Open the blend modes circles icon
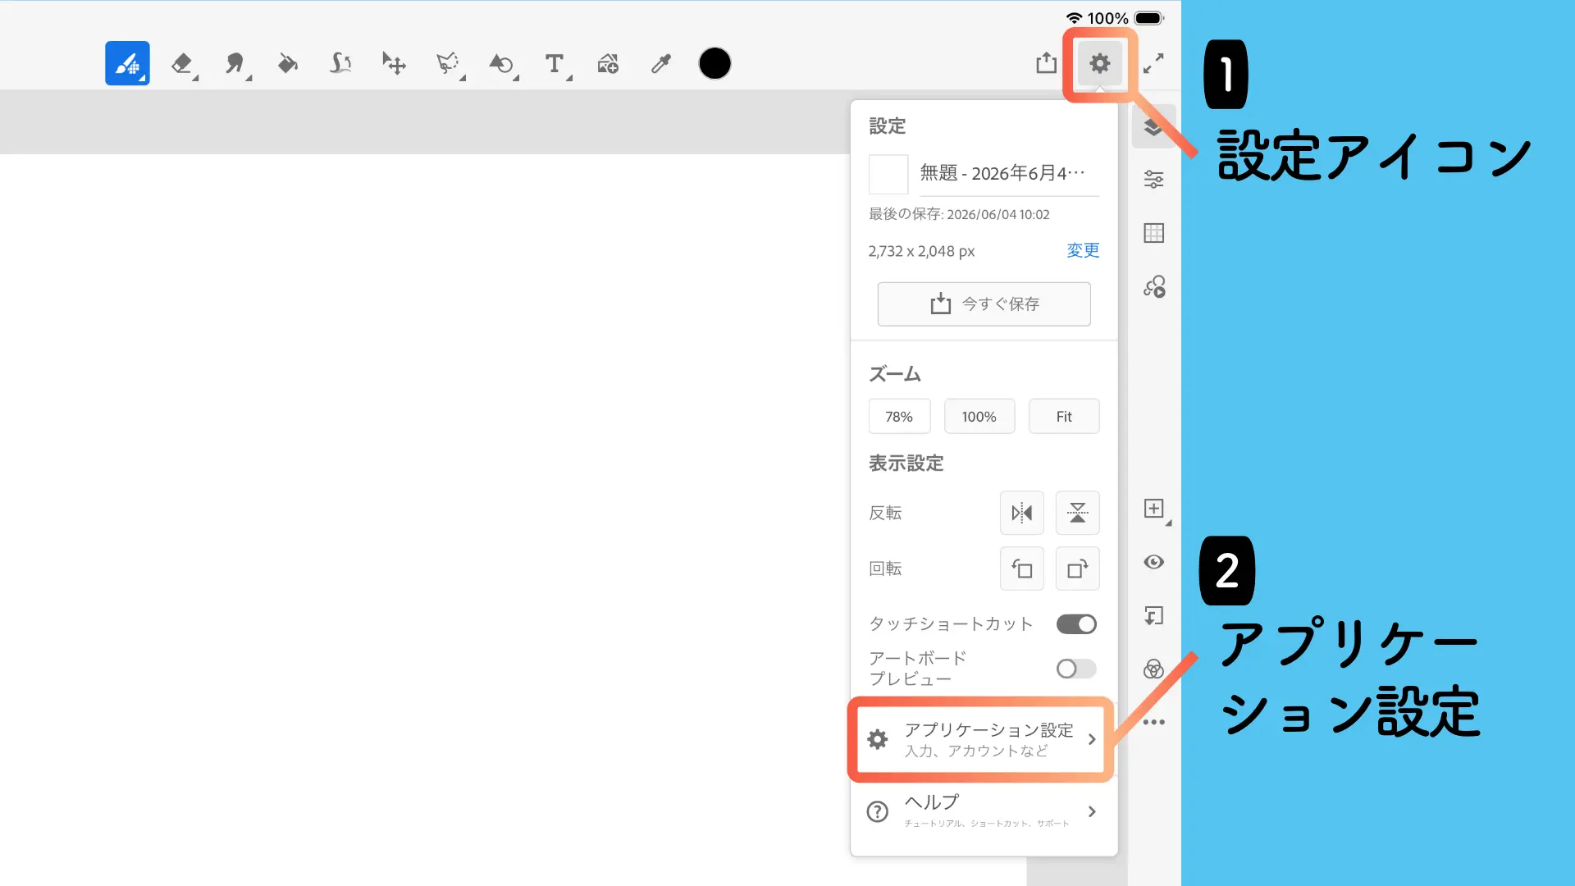This screenshot has width=1575, height=886. pos(1153,669)
